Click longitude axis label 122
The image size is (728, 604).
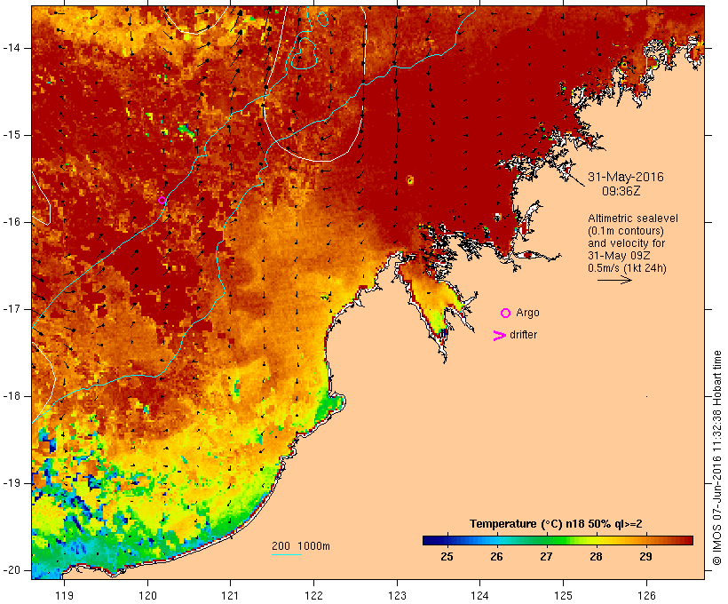314,596
